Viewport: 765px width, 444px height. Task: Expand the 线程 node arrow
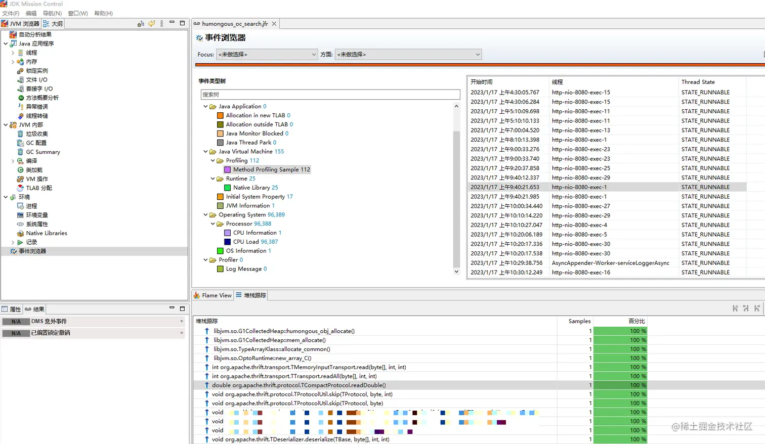pyautogui.click(x=13, y=53)
